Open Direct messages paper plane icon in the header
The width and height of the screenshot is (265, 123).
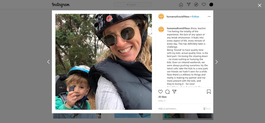[x=188, y=5]
